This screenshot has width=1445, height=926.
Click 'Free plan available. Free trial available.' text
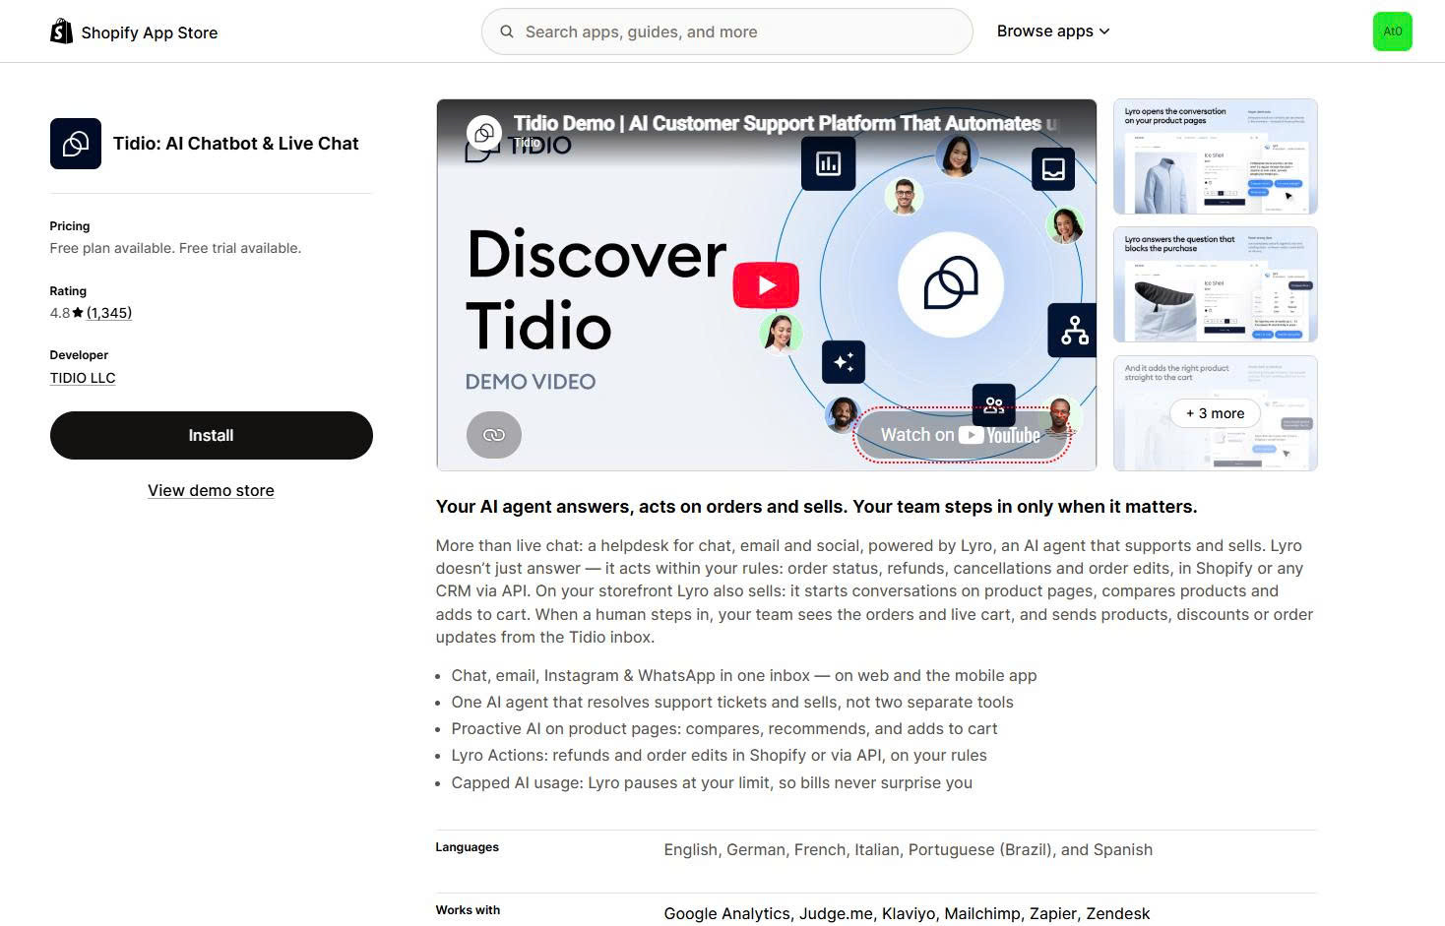click(175, 248)
